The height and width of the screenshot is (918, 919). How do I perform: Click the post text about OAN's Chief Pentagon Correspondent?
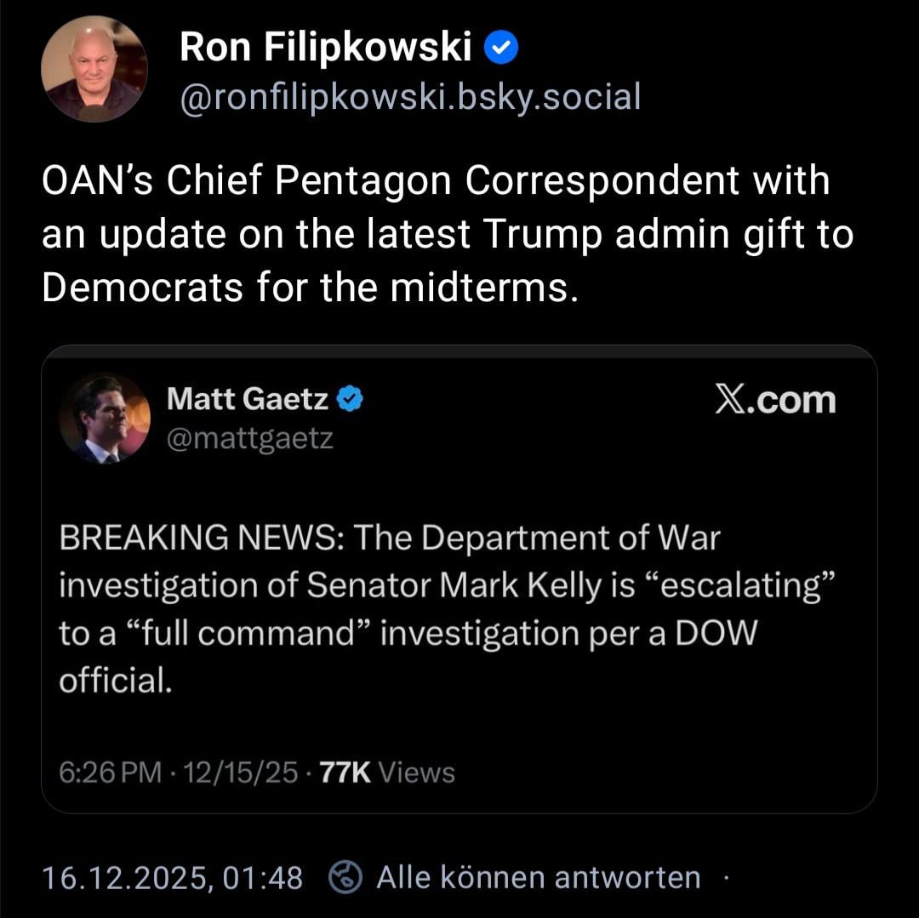(436, 180)
